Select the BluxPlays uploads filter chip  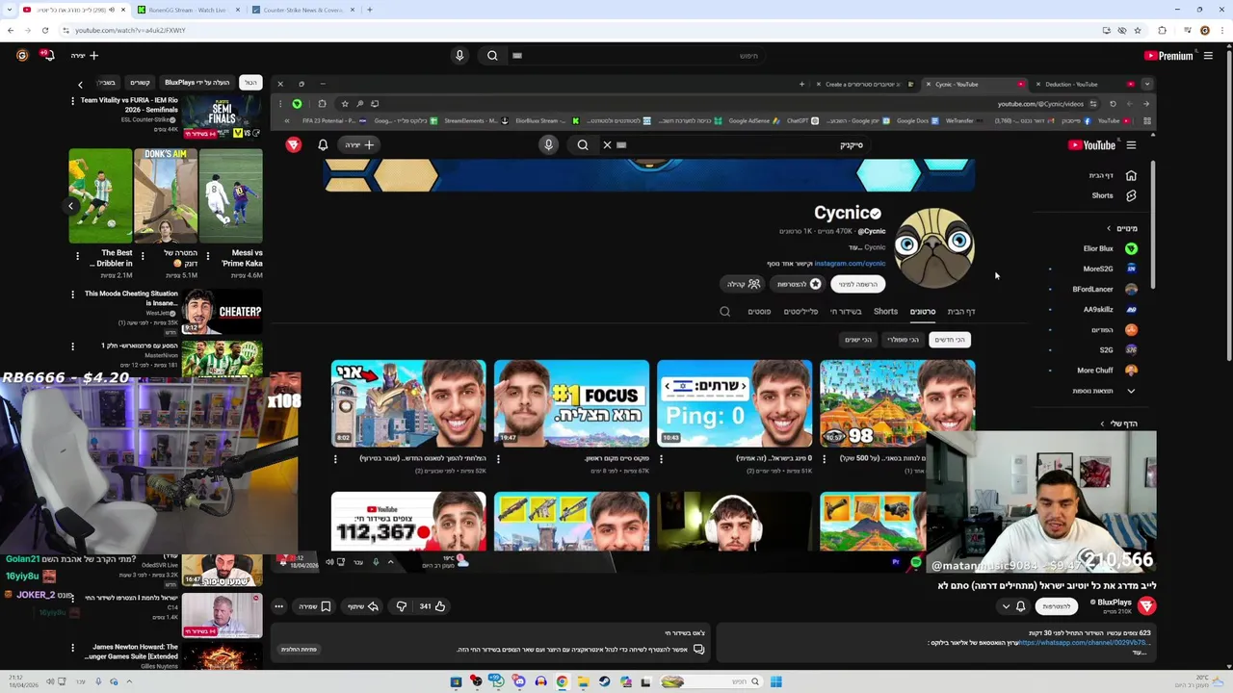[197, 83]
